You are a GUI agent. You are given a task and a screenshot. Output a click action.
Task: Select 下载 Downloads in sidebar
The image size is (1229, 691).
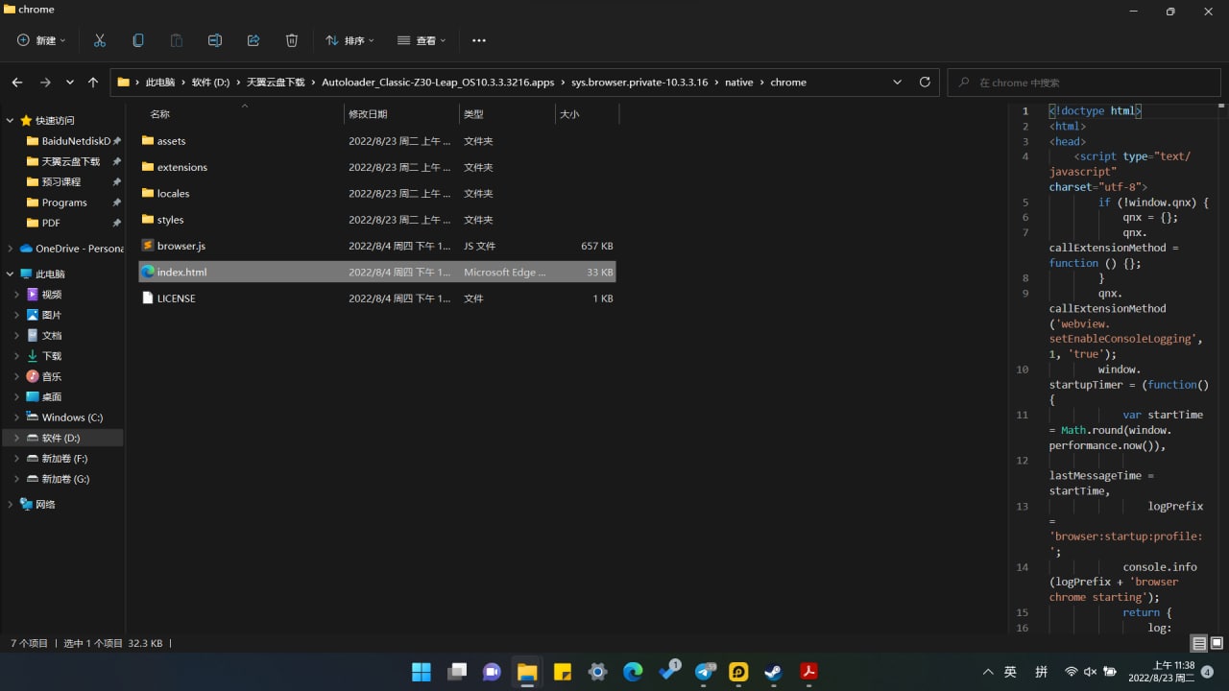(51, 356)
